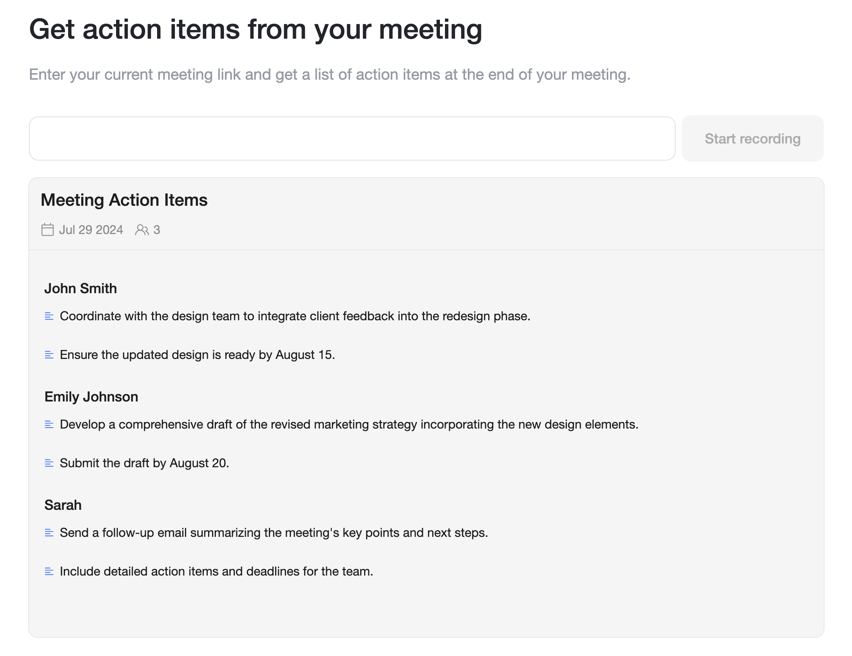The width and height of the screenshot is (852, 656).
Task: Click the 'Get action items from your meeting' heading
Action: pyautogui.click(x=256, y=30)
